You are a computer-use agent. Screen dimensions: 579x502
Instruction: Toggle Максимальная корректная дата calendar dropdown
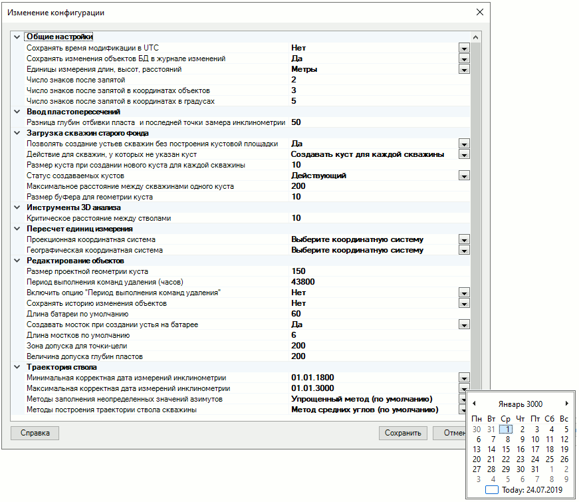click(x=464, y=388)
